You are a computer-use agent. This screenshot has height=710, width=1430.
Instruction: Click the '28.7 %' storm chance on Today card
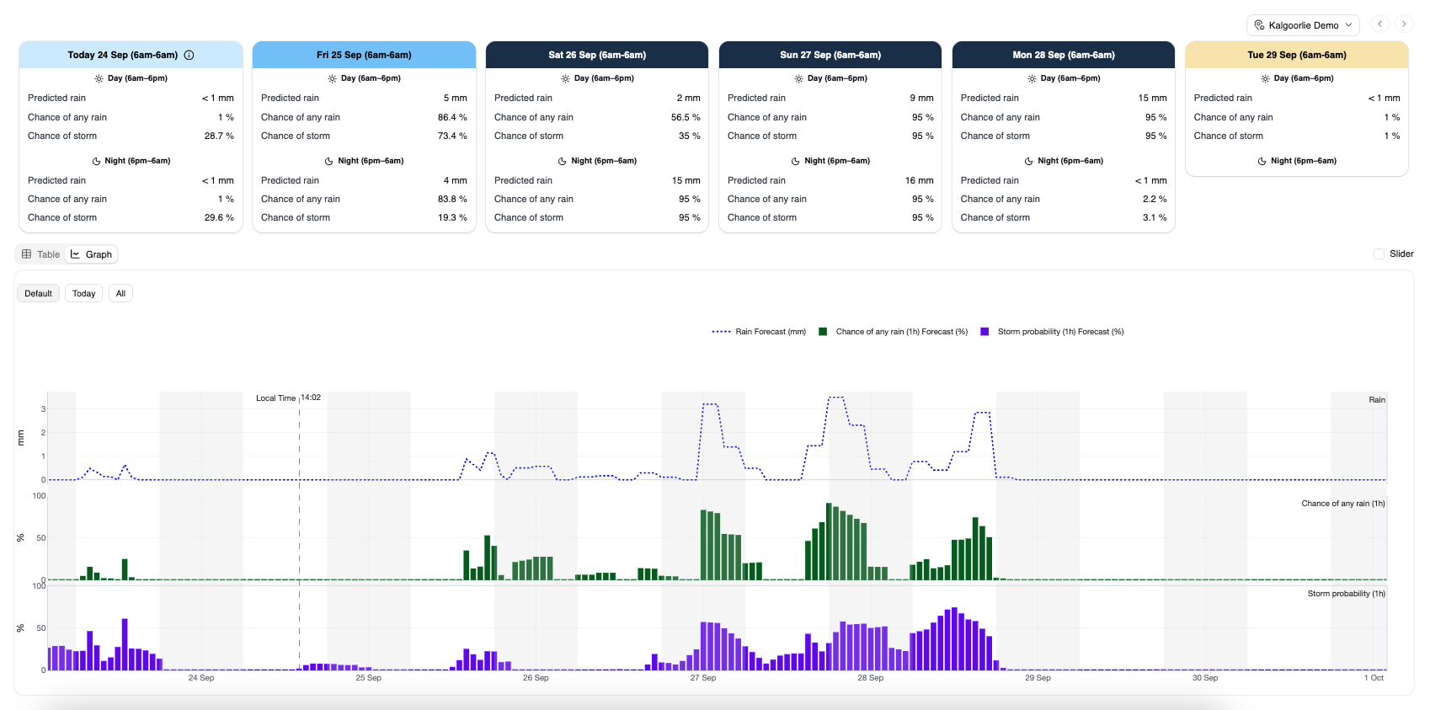click(x=219, y=136)
